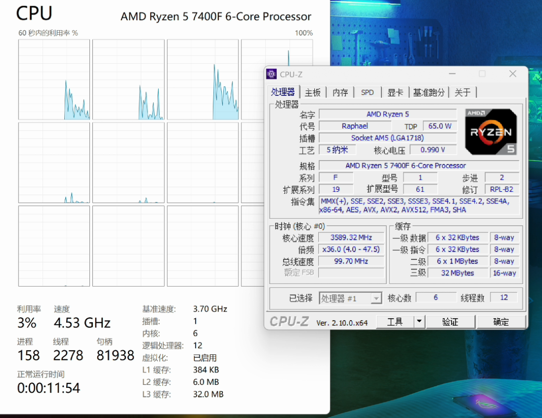This screenshot has width=542, height=418.
Task: Go to the 显卡 tab
Action: [x=395, y=92]
